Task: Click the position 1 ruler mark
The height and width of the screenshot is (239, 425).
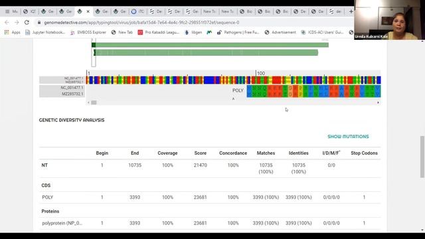Action: pyautogui.click(x=88, y=73)
